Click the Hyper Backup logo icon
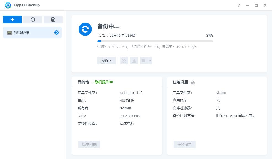The image size is (272, 159). click(x=8, y=5)
